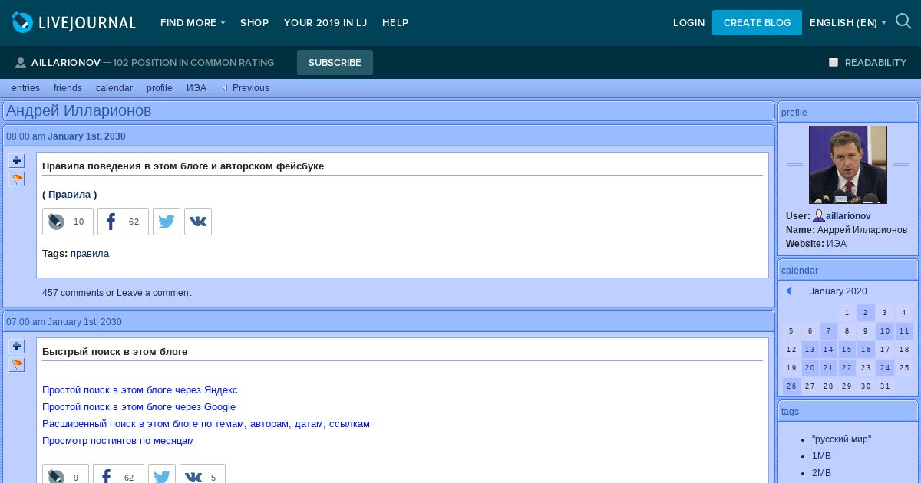The width and height of the screenshot is (921, 483).
Task: Open Расширенный поиск по темам link
Action: point(206,424)
